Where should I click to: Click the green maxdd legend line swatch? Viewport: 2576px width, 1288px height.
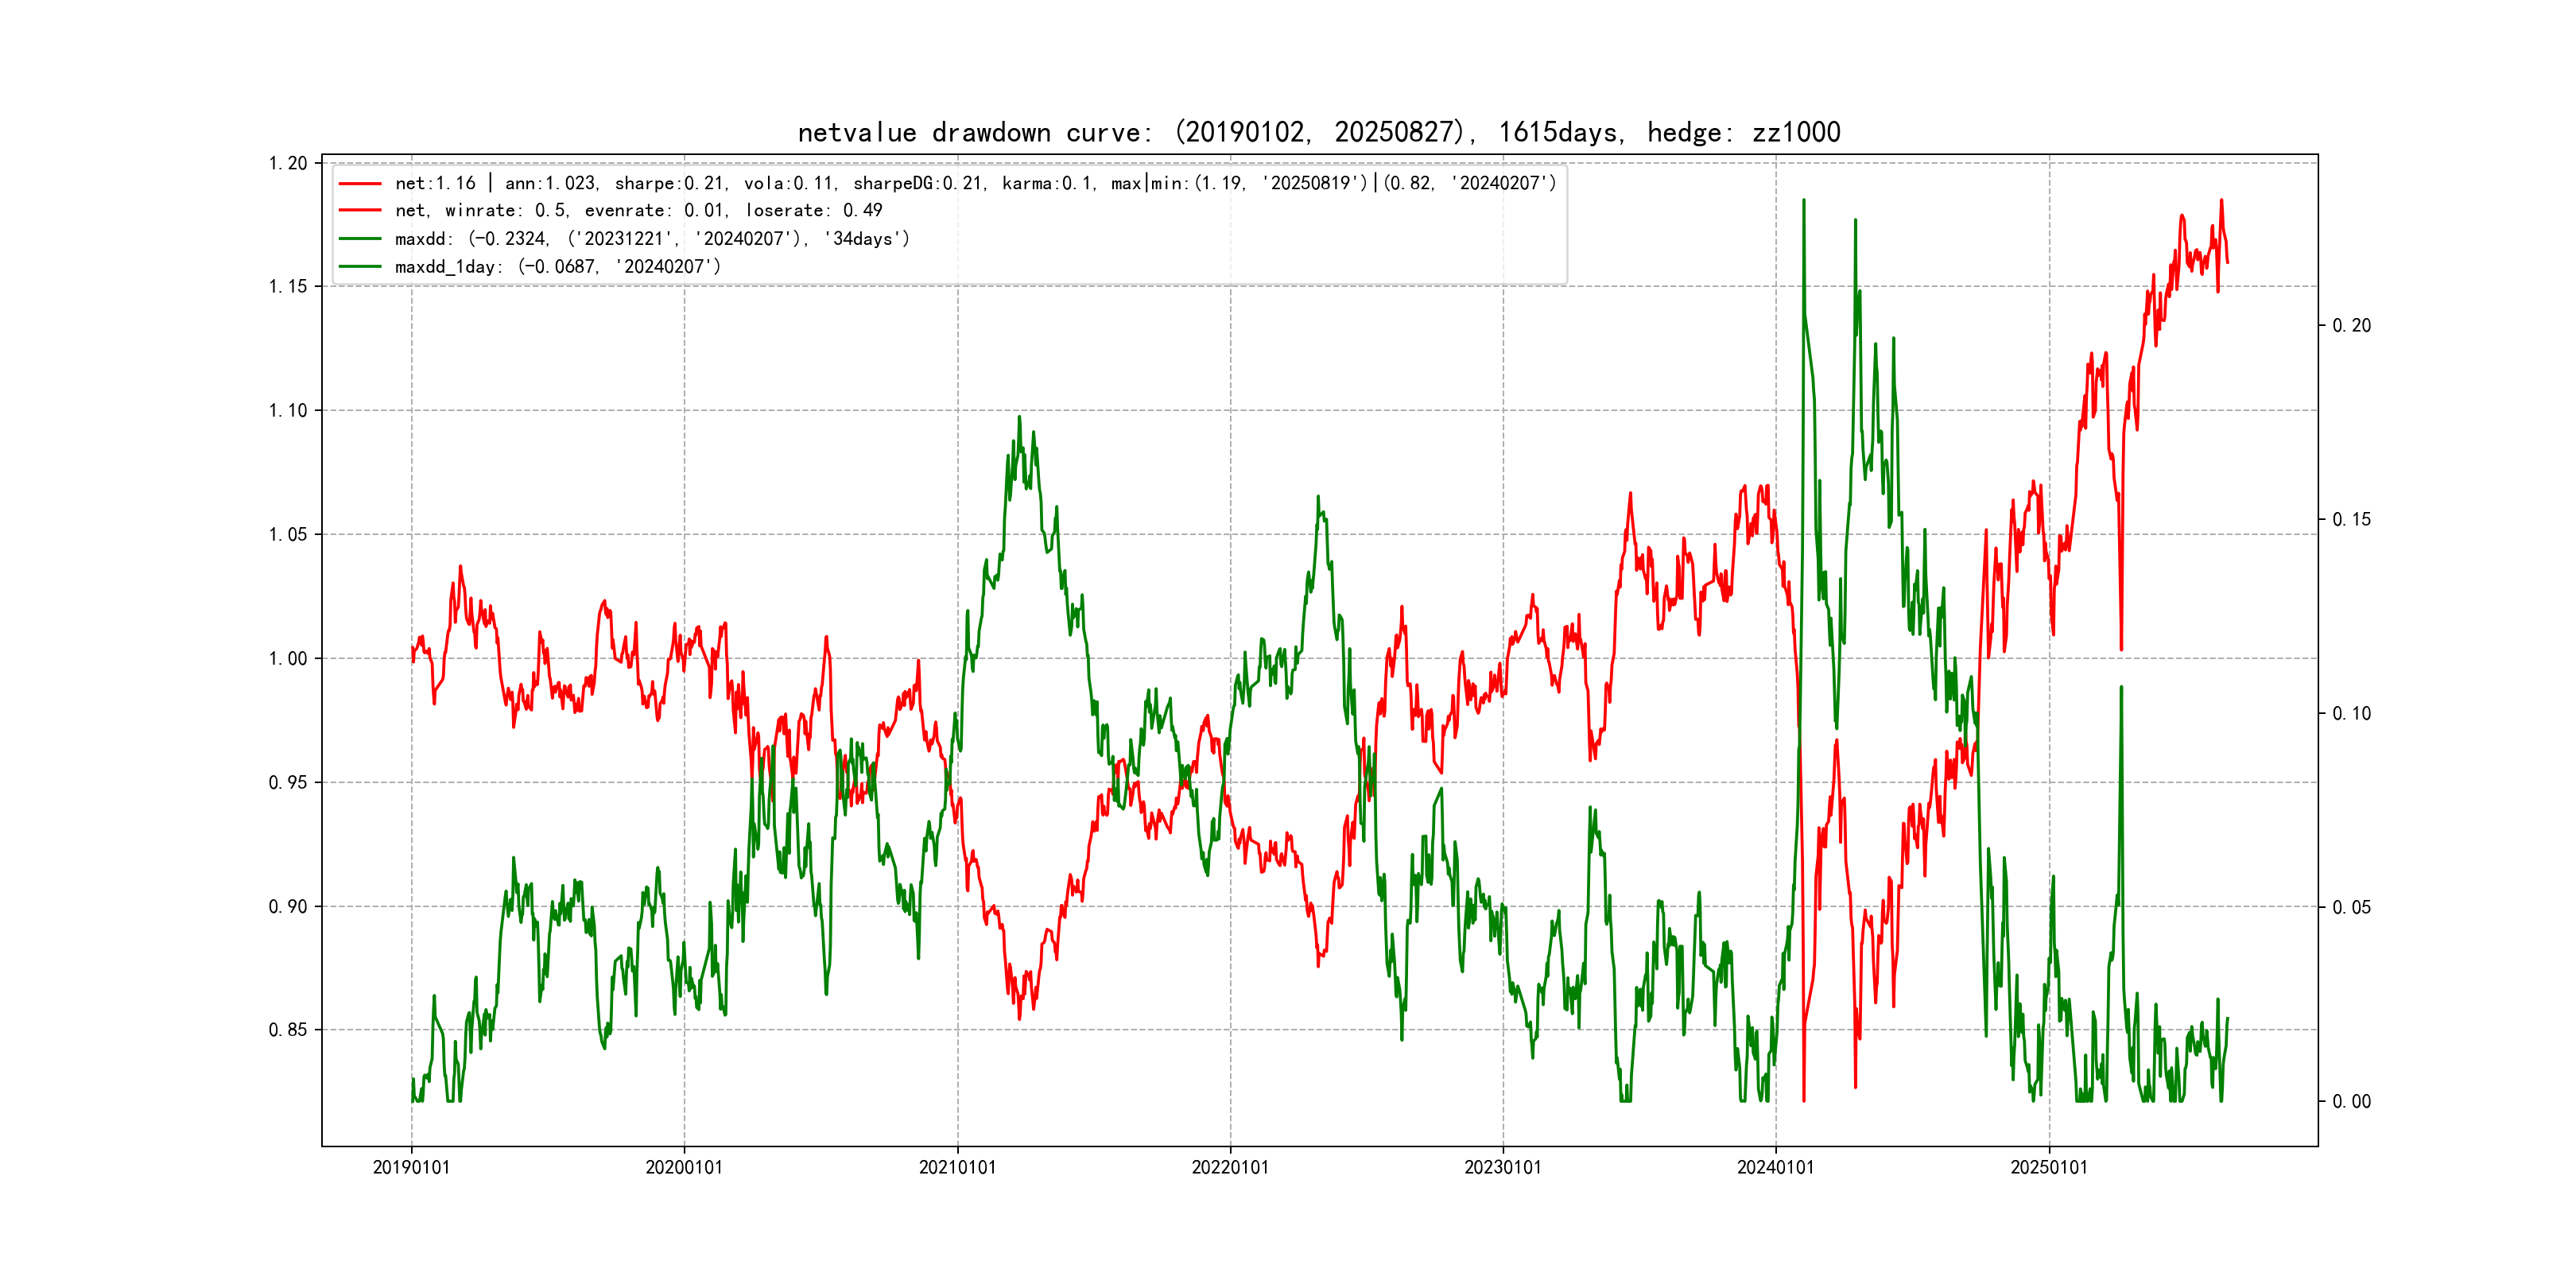(360, 239)
